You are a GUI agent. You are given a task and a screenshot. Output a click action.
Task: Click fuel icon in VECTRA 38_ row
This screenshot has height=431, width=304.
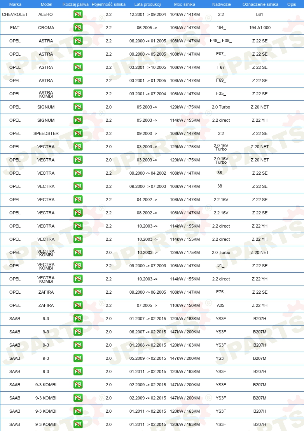pos(78,186)
